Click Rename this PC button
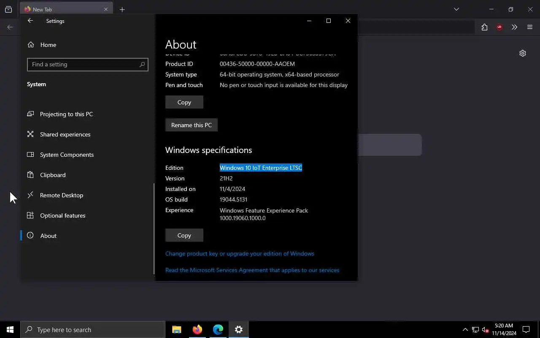Screen dimensions: 540x338 [x=192, y=125]
